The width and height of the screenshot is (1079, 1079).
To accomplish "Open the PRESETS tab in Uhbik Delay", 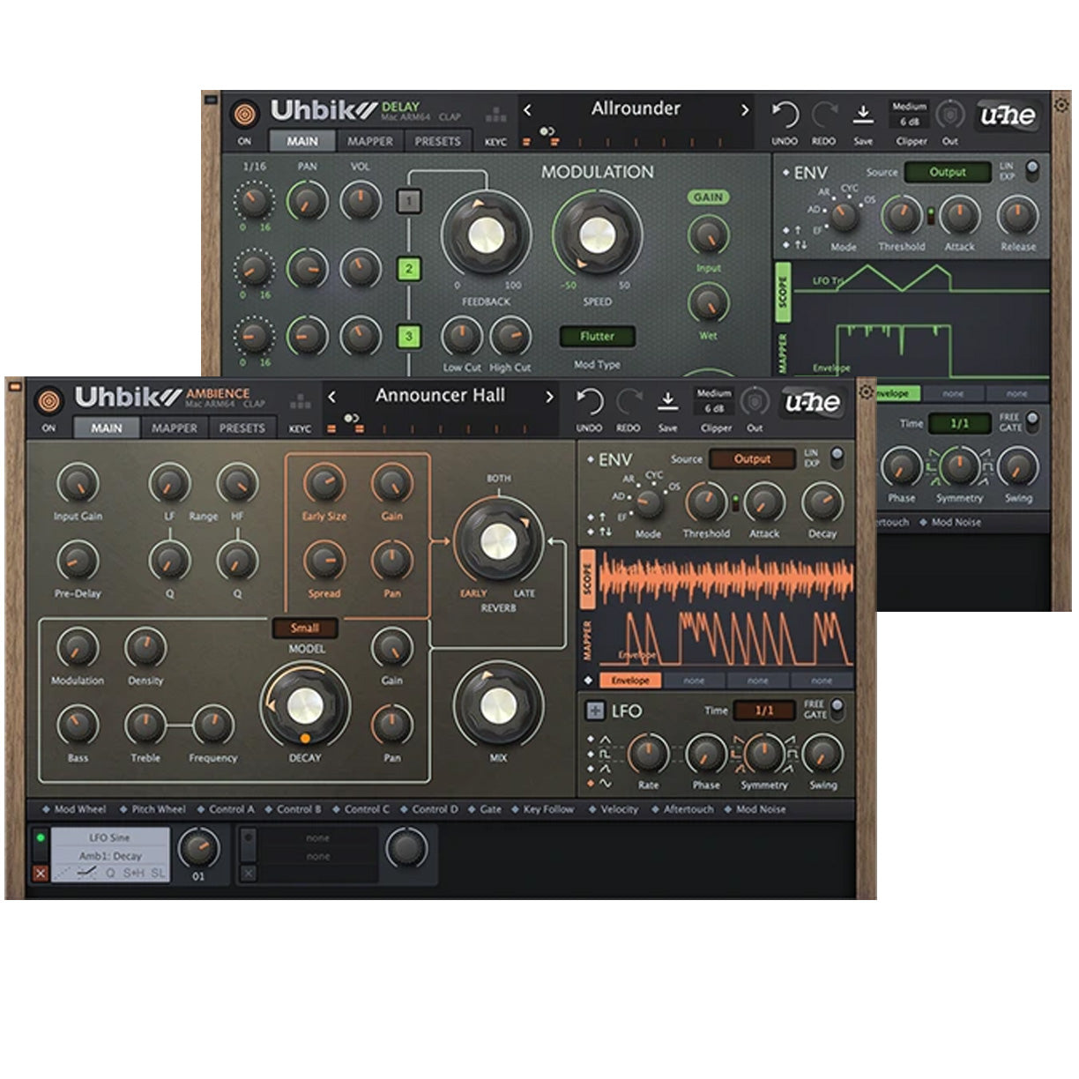I will [x=437, y=141].
